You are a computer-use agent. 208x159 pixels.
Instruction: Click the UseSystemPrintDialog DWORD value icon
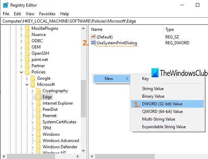click(x=93, y=43)
